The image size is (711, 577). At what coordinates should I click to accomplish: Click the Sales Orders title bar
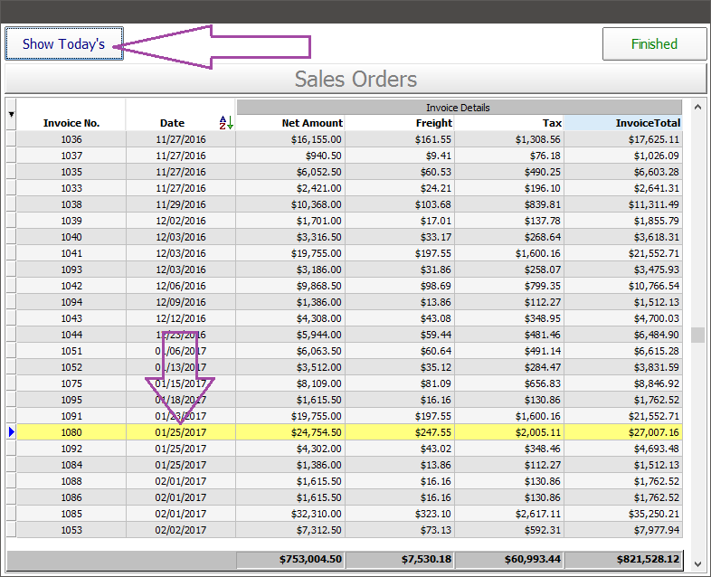click(355, 79)
